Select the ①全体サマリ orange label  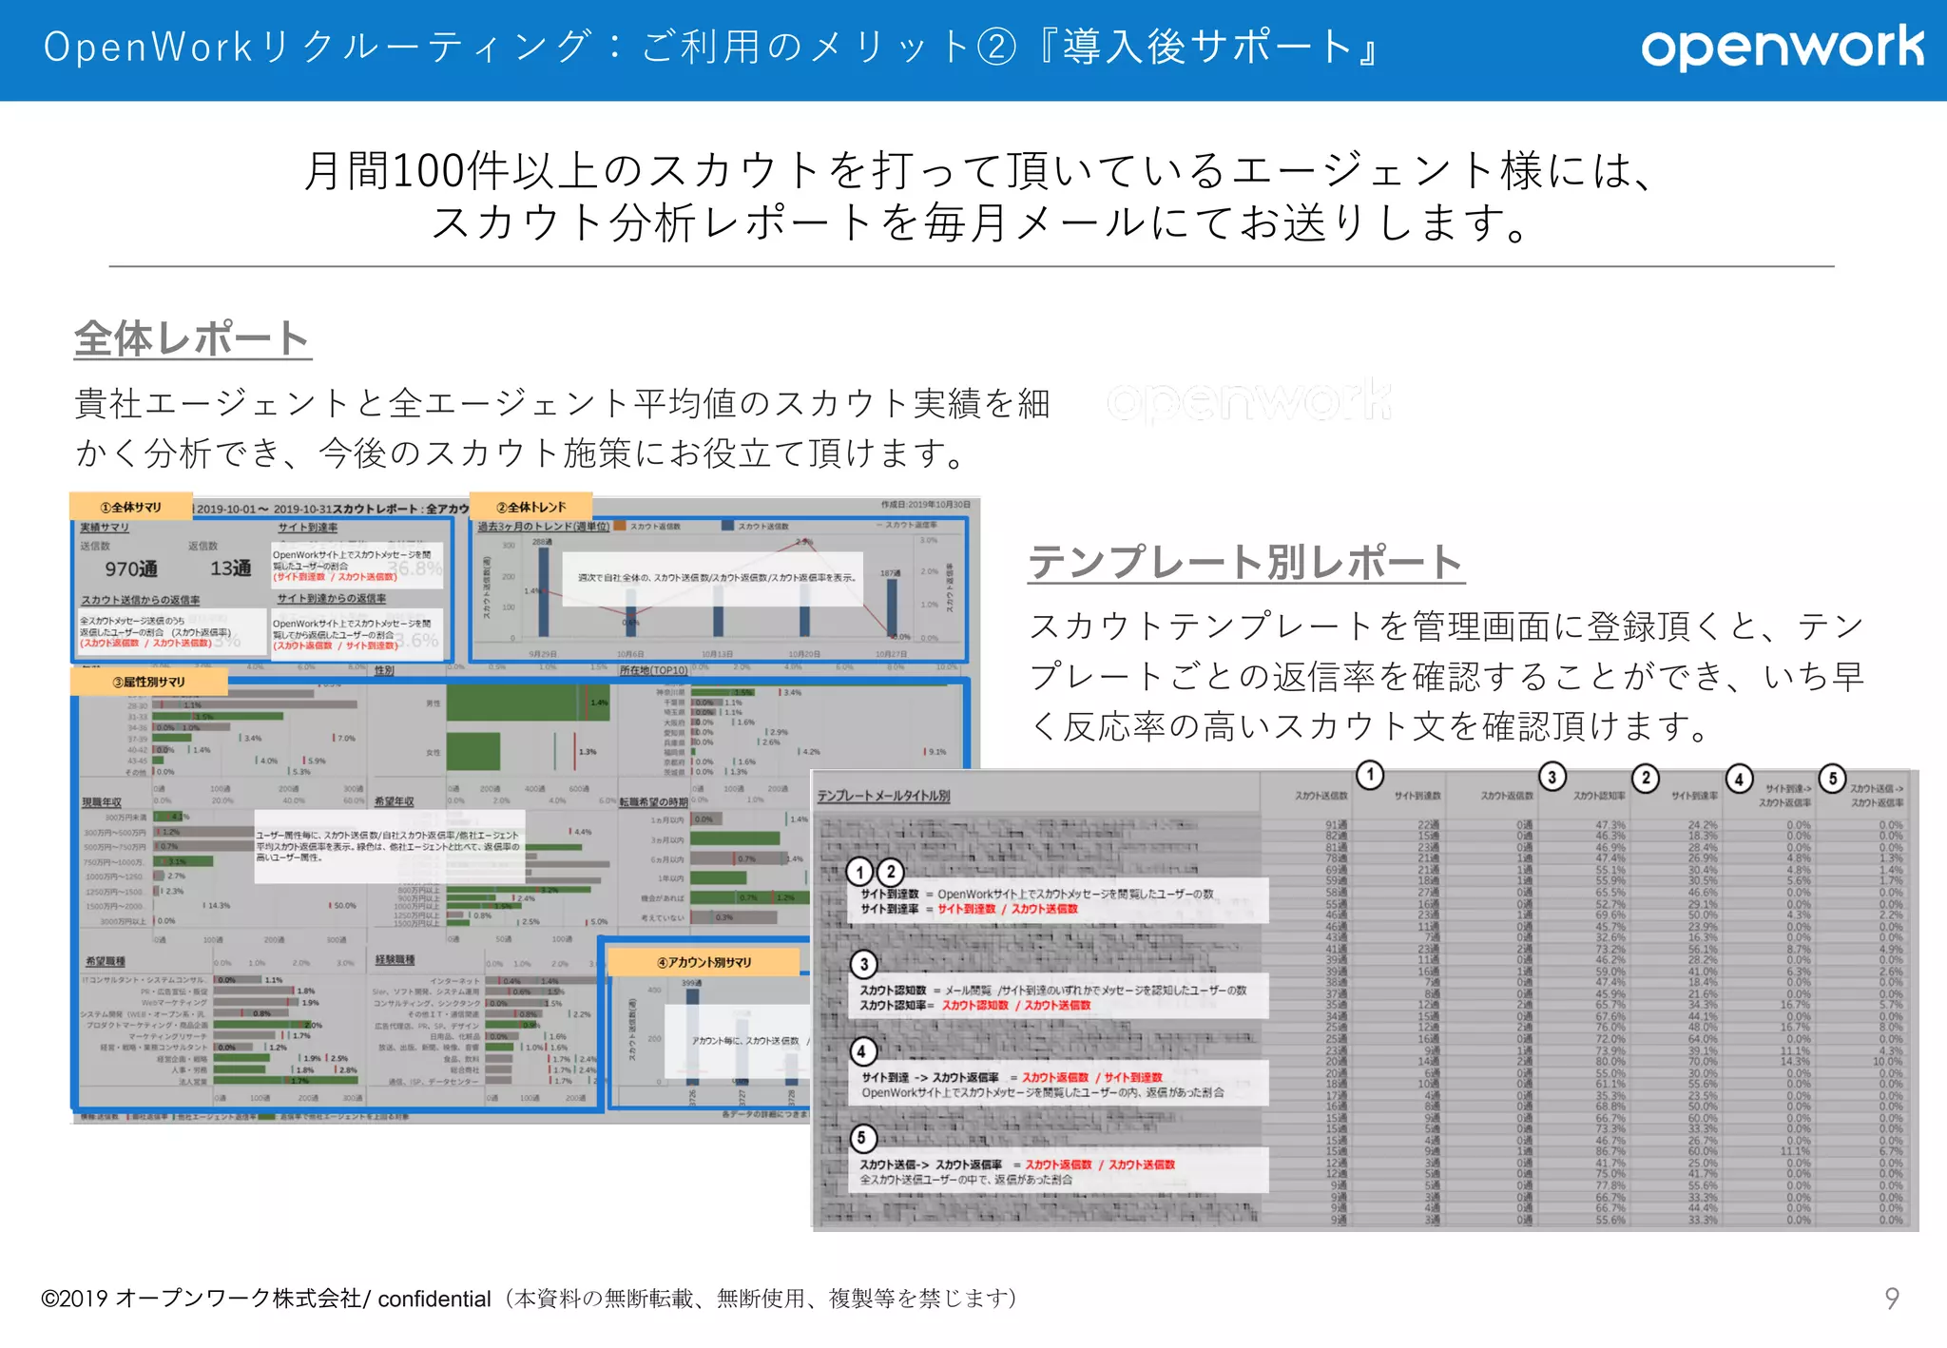tap(131, 507)
